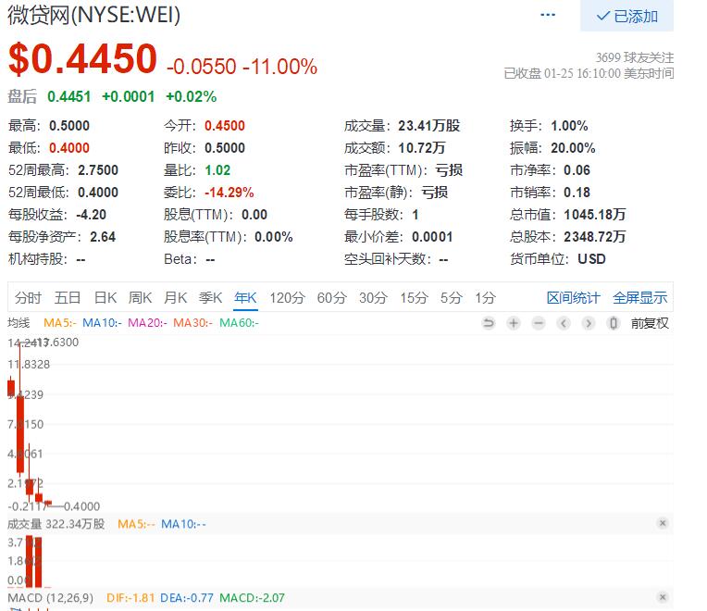Switch to the 五日 chart tab
The image size is (707, 611).
(68, 297)
